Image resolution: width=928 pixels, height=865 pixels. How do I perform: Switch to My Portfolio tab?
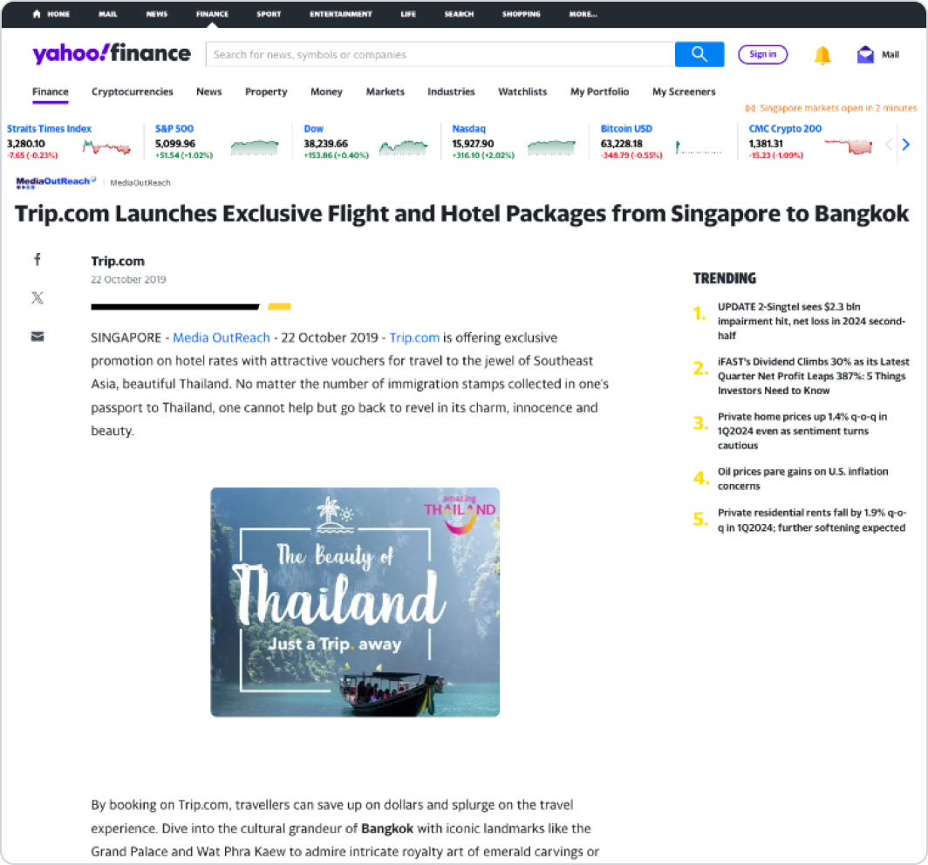point(599,92)
